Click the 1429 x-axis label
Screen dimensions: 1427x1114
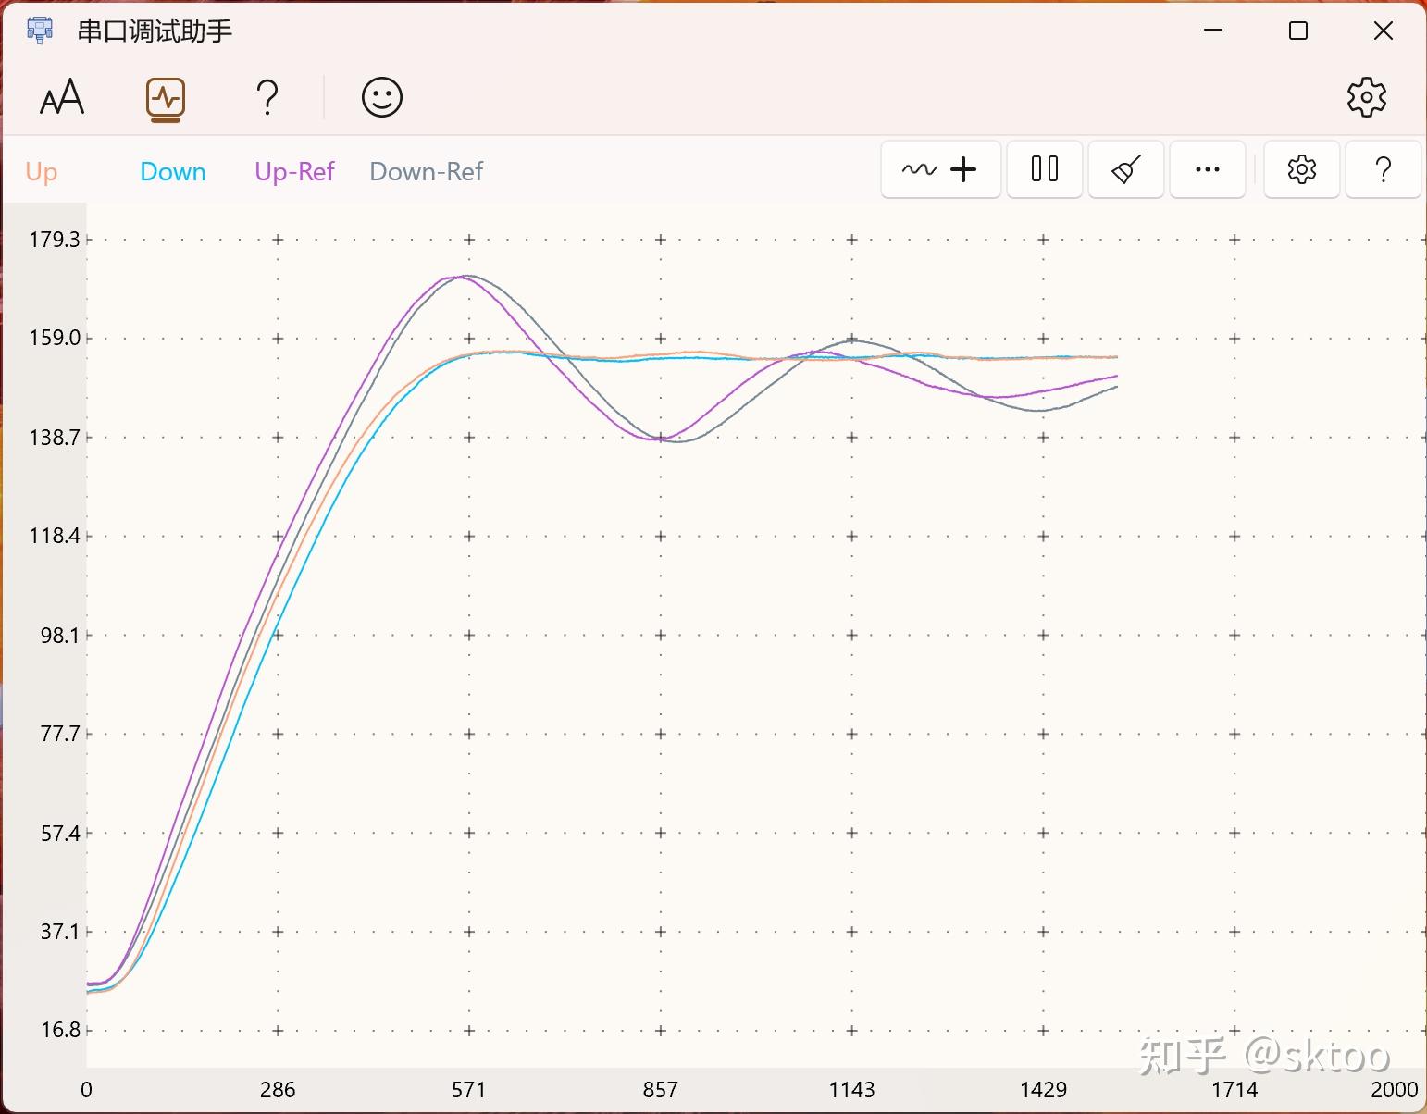click(1044, 1090)
